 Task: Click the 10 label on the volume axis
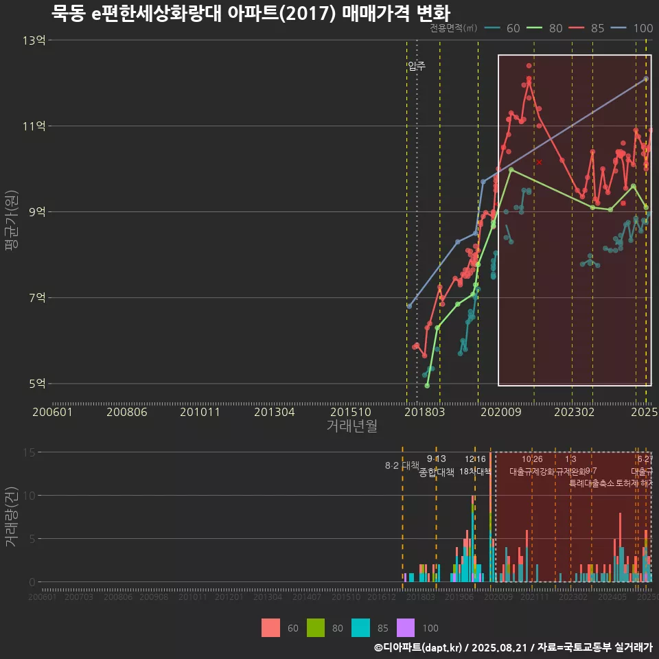(29, 496)
